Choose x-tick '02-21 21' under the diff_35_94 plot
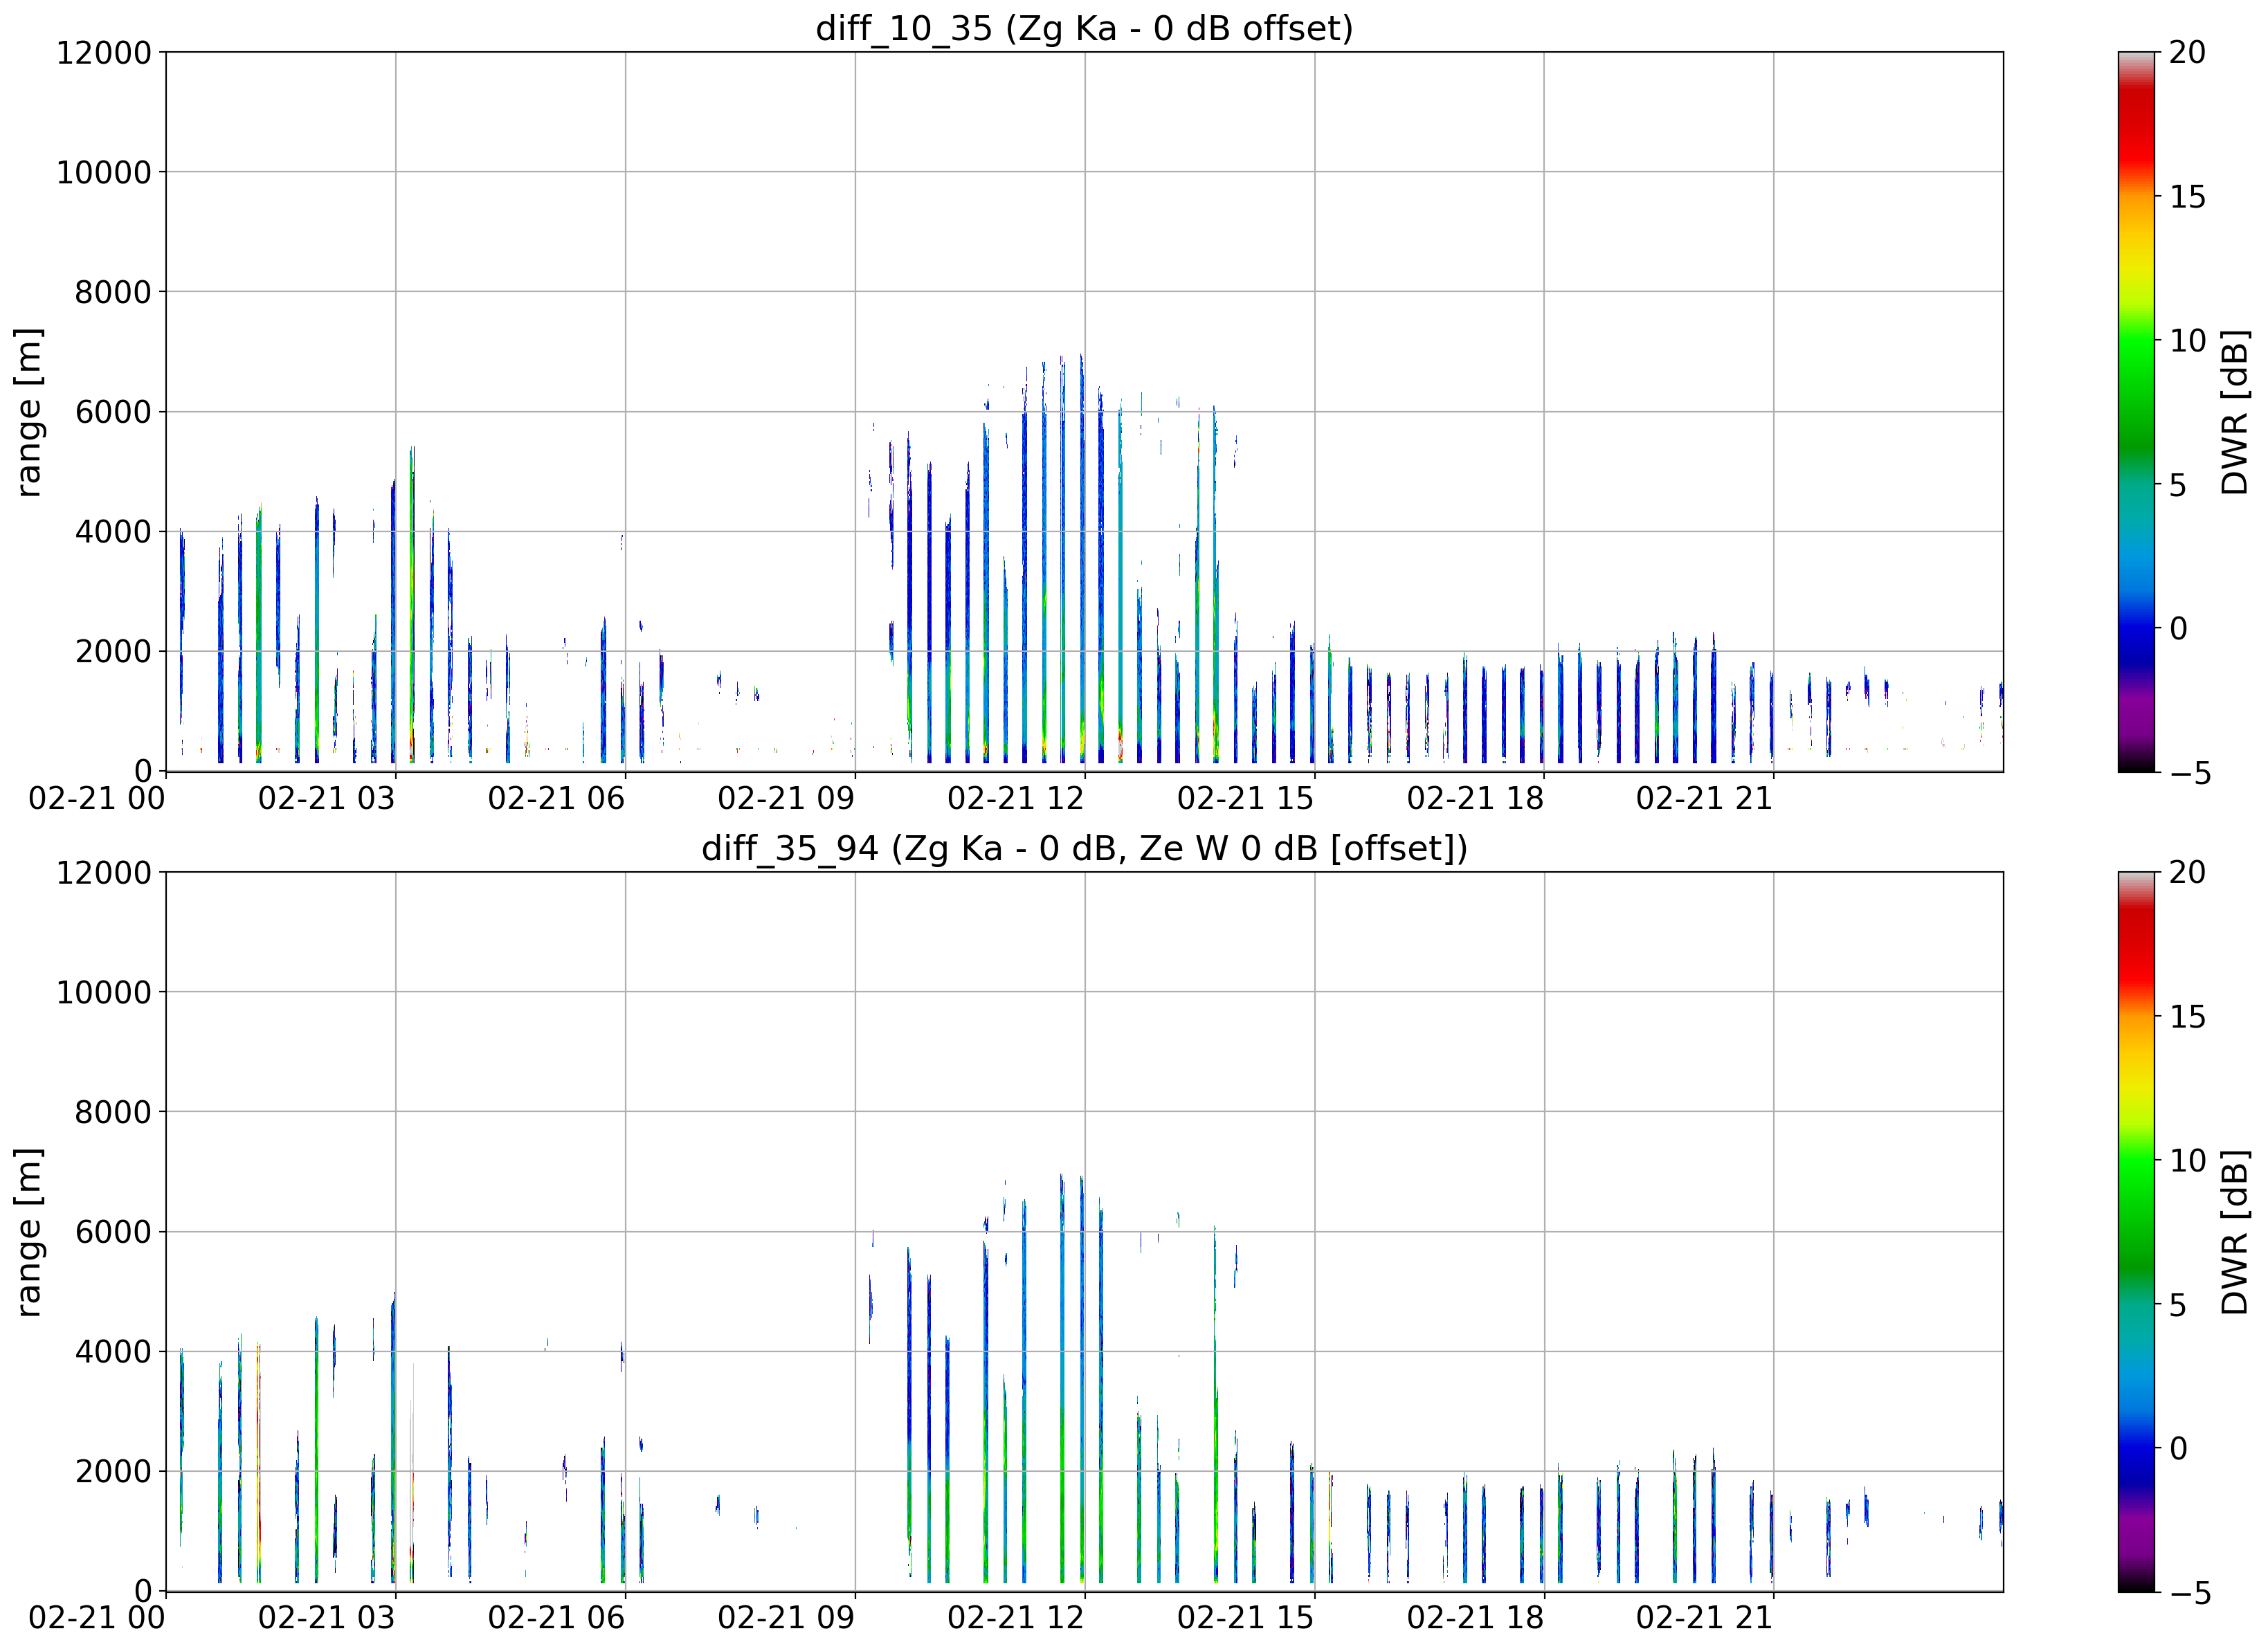The height and width of the screenshot is (1649, 2268). coord(1704,1619)
